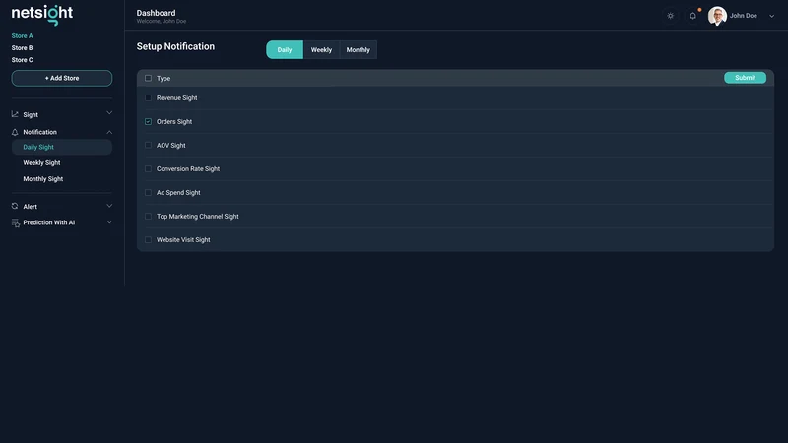Click the + Add Store button
Screen dimensions: 788x443
click(62, 78)
